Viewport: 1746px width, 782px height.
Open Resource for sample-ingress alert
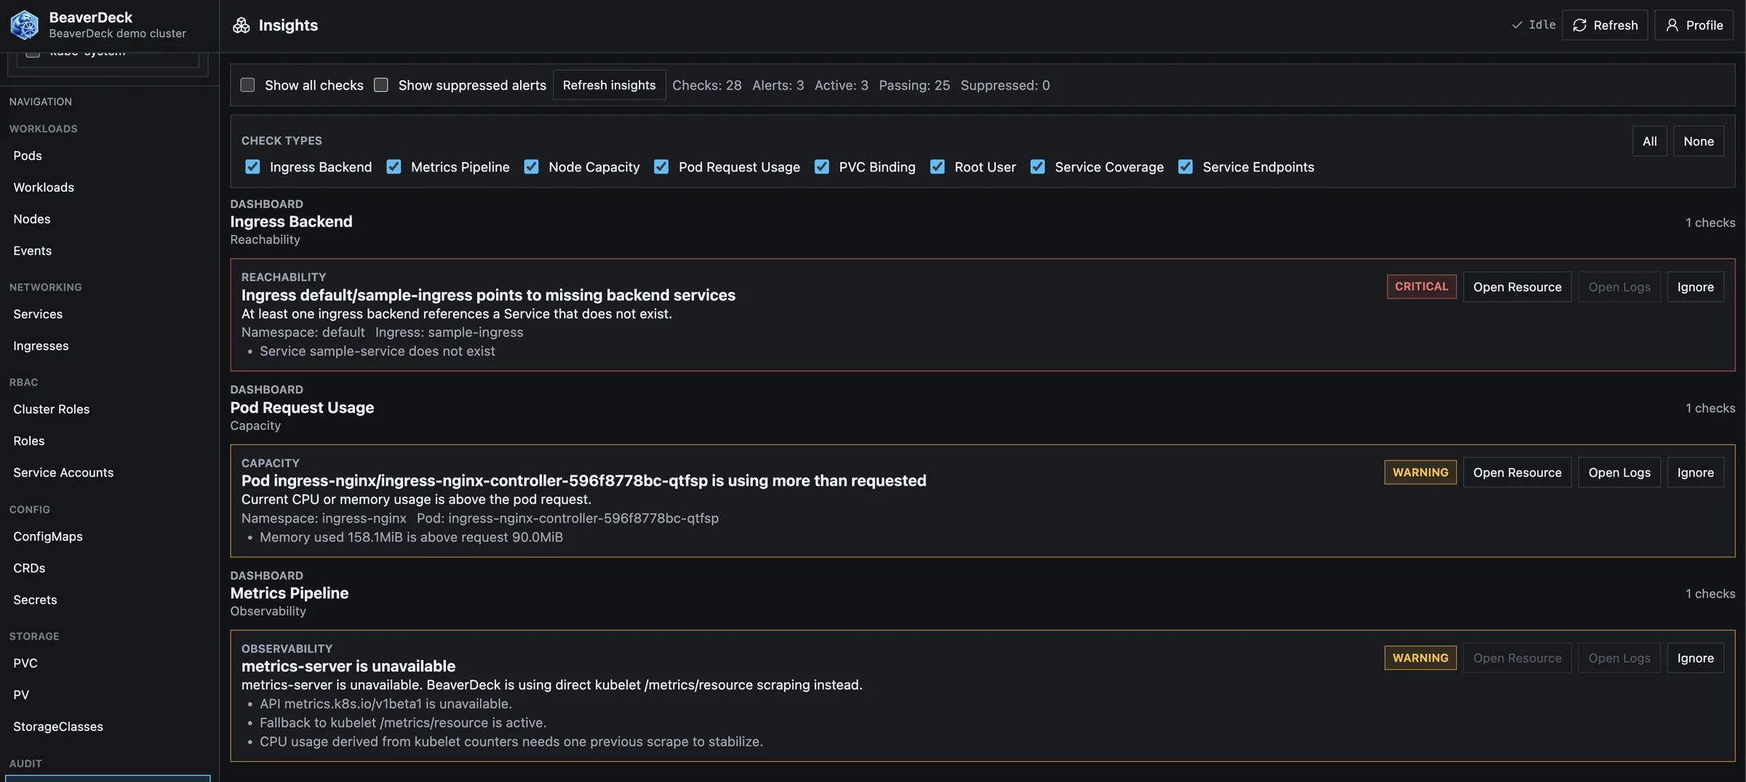point(1517,287)
